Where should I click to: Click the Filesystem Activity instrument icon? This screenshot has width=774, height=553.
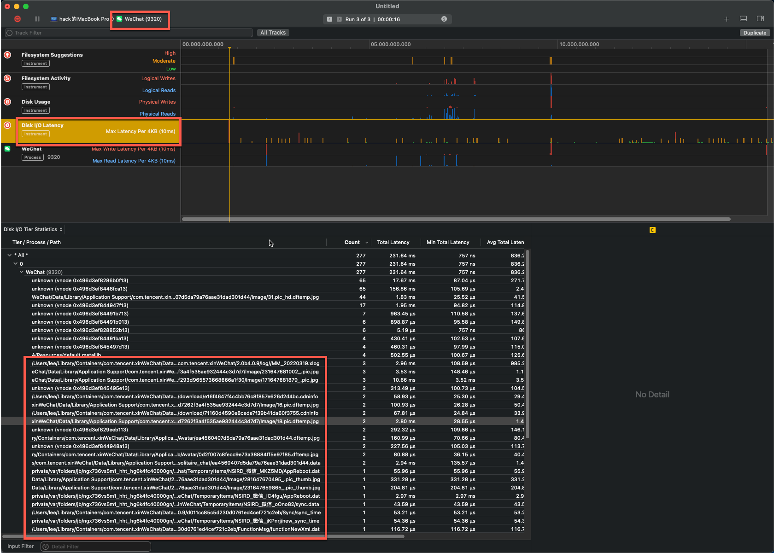click(x=7, y=78)
